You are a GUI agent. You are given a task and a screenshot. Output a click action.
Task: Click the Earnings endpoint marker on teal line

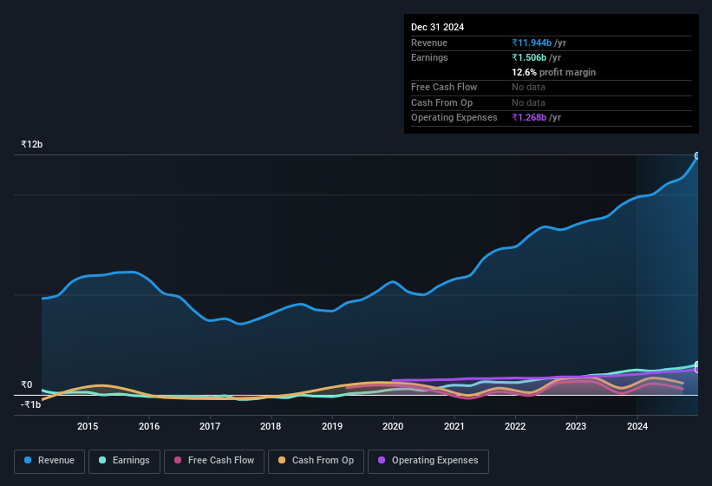pyautogui.click(x=697, y=364)
